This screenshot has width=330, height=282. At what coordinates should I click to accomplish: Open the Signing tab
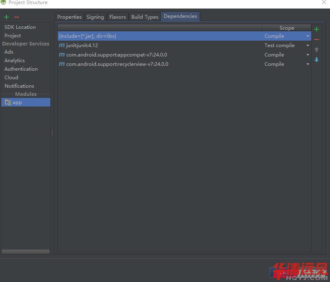click(95, 17)
